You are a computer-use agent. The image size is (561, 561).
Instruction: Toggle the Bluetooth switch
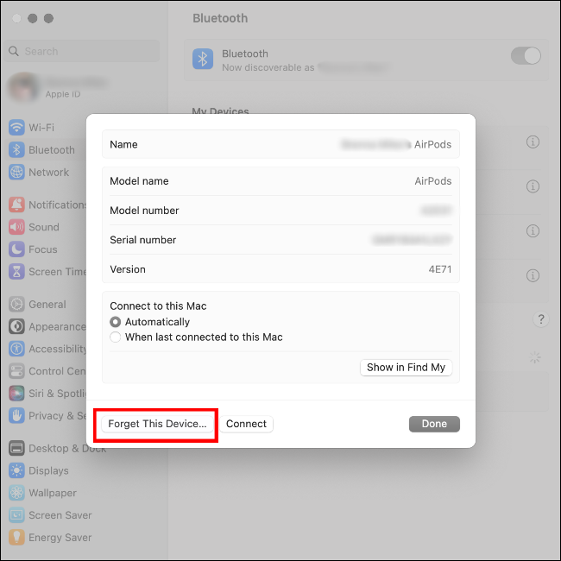click(x=526, y=56)
